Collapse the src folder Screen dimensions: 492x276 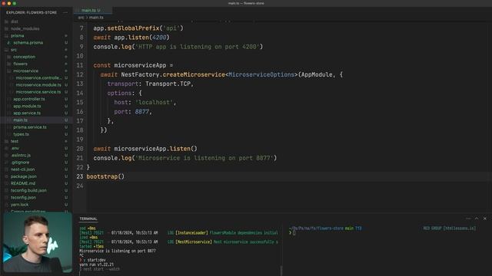[14, 50]
